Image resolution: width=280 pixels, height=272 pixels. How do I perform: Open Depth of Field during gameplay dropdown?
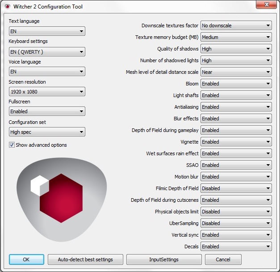(x=236, y=130)
